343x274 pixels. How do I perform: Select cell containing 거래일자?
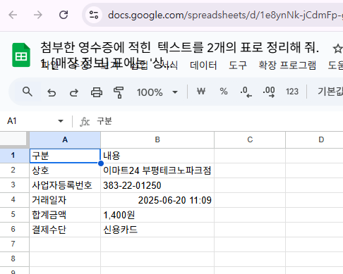coord(65,200)
